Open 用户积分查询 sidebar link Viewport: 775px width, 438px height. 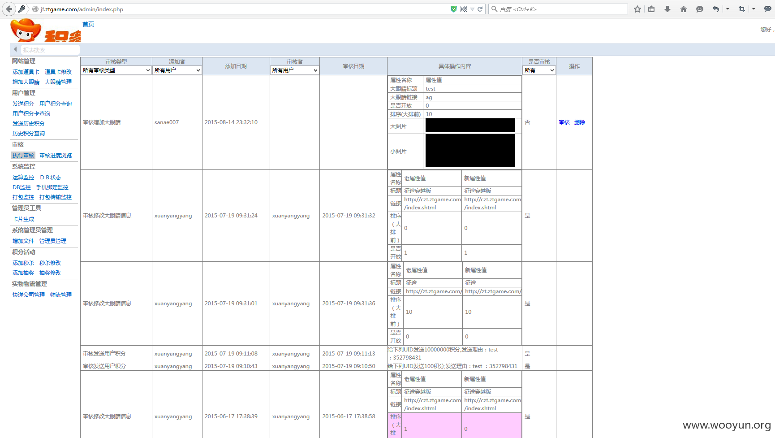coord(56,104)
